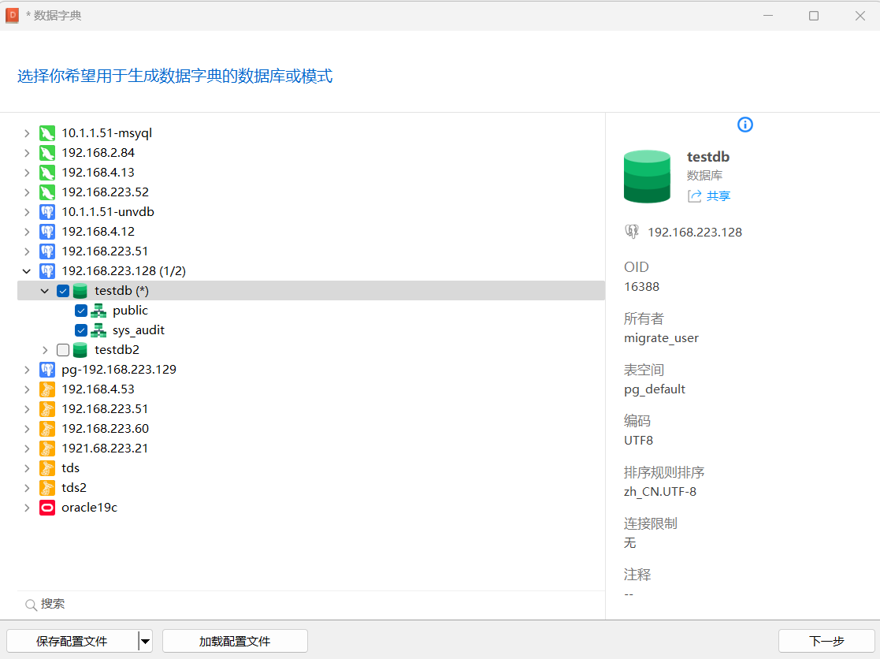Click the MySQL icon for 10.1.1.51-msyql
This screenshot has width=880, height=659.
47,133
